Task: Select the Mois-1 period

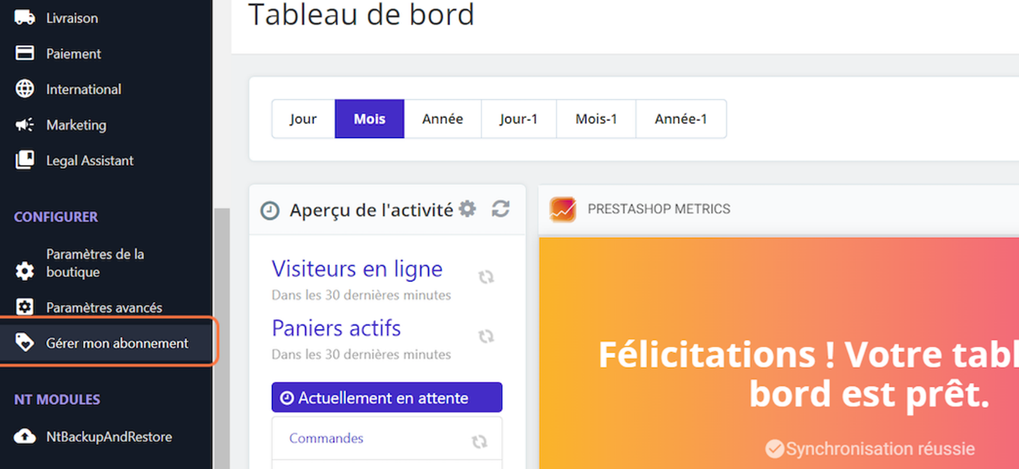Action: click(x=596, y=118)
